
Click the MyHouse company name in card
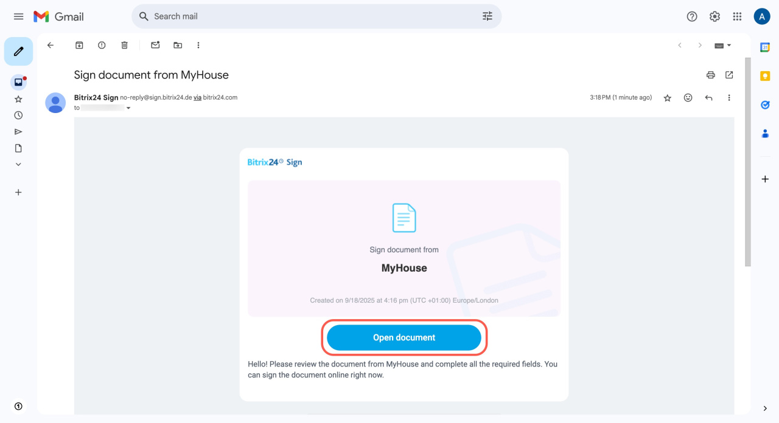click(x=404, y=268)
